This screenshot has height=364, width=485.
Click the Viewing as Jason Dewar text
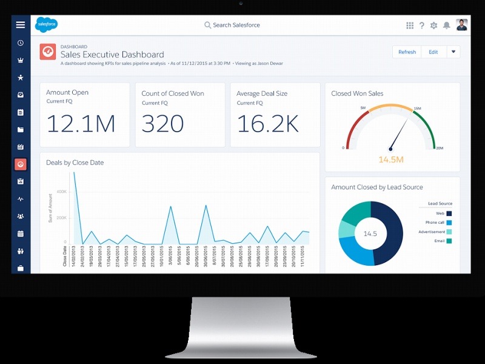click(259, 64)
